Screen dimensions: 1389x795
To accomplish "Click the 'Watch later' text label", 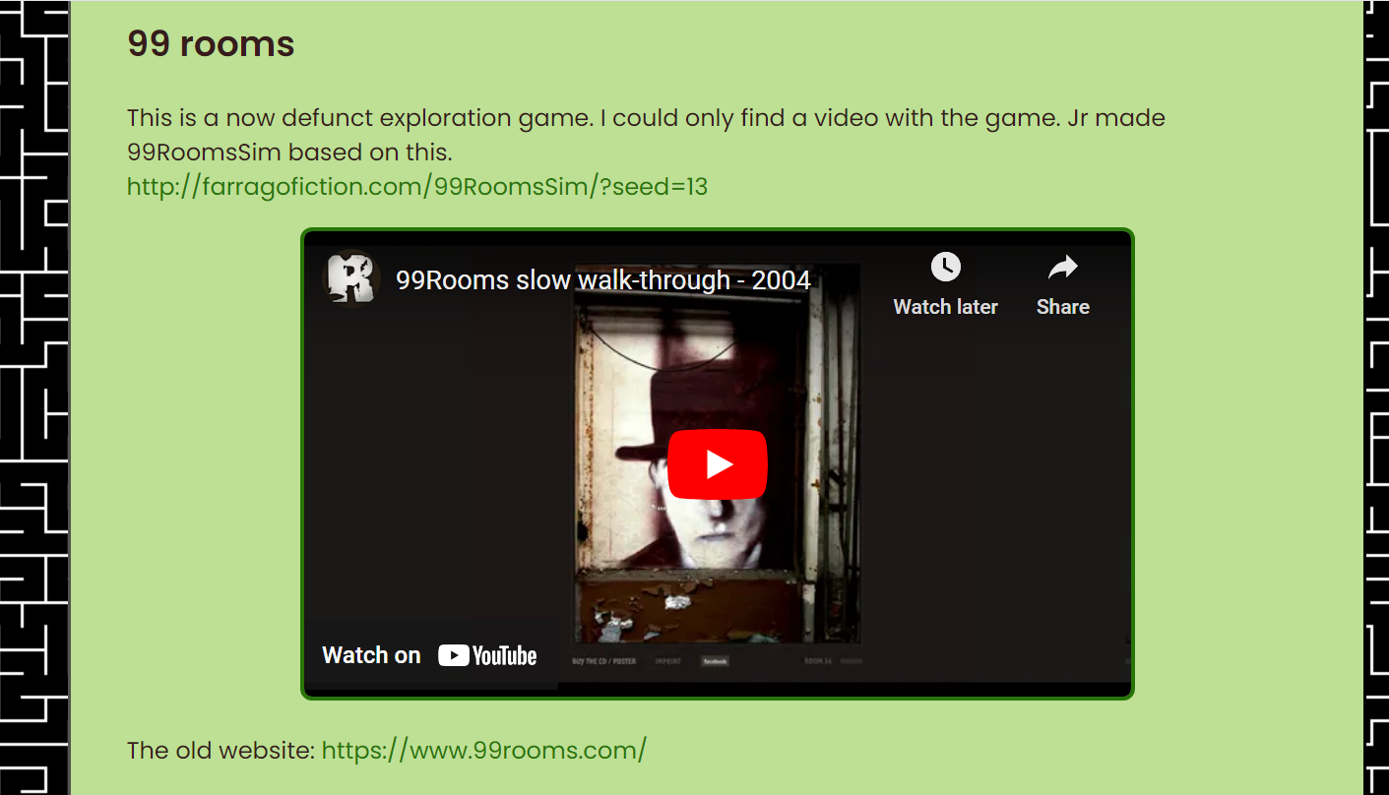I will tap(945, 307).
